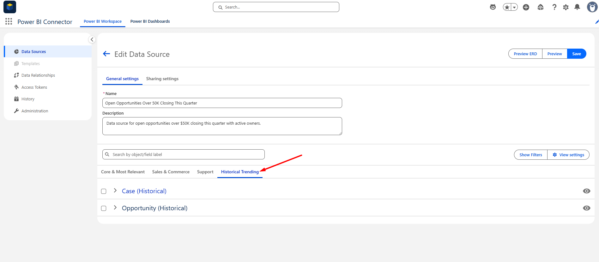Click the global create plus icon
The width and height of the screenshot is (599, 262).
coord(526,7)
